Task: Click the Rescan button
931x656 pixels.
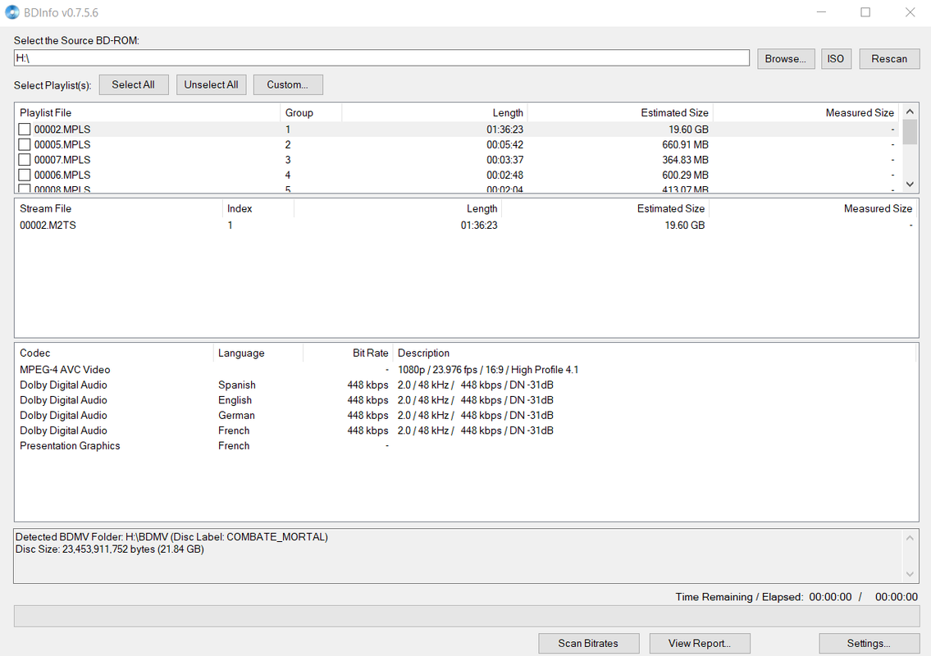Action: click(x=889, y=59)
